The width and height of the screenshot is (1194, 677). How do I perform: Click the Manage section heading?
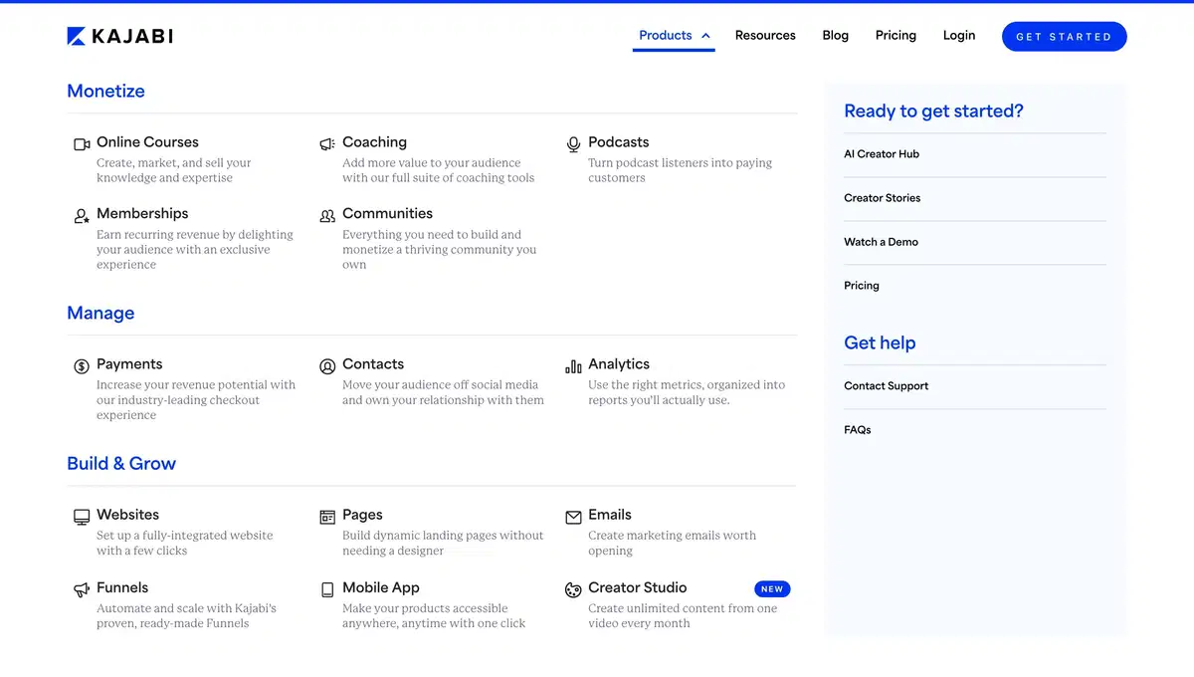[100, 313]
